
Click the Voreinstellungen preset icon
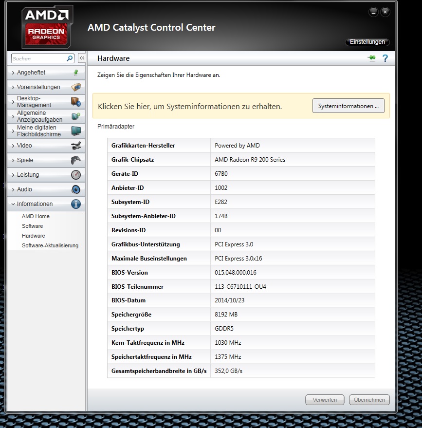(76, 87)
